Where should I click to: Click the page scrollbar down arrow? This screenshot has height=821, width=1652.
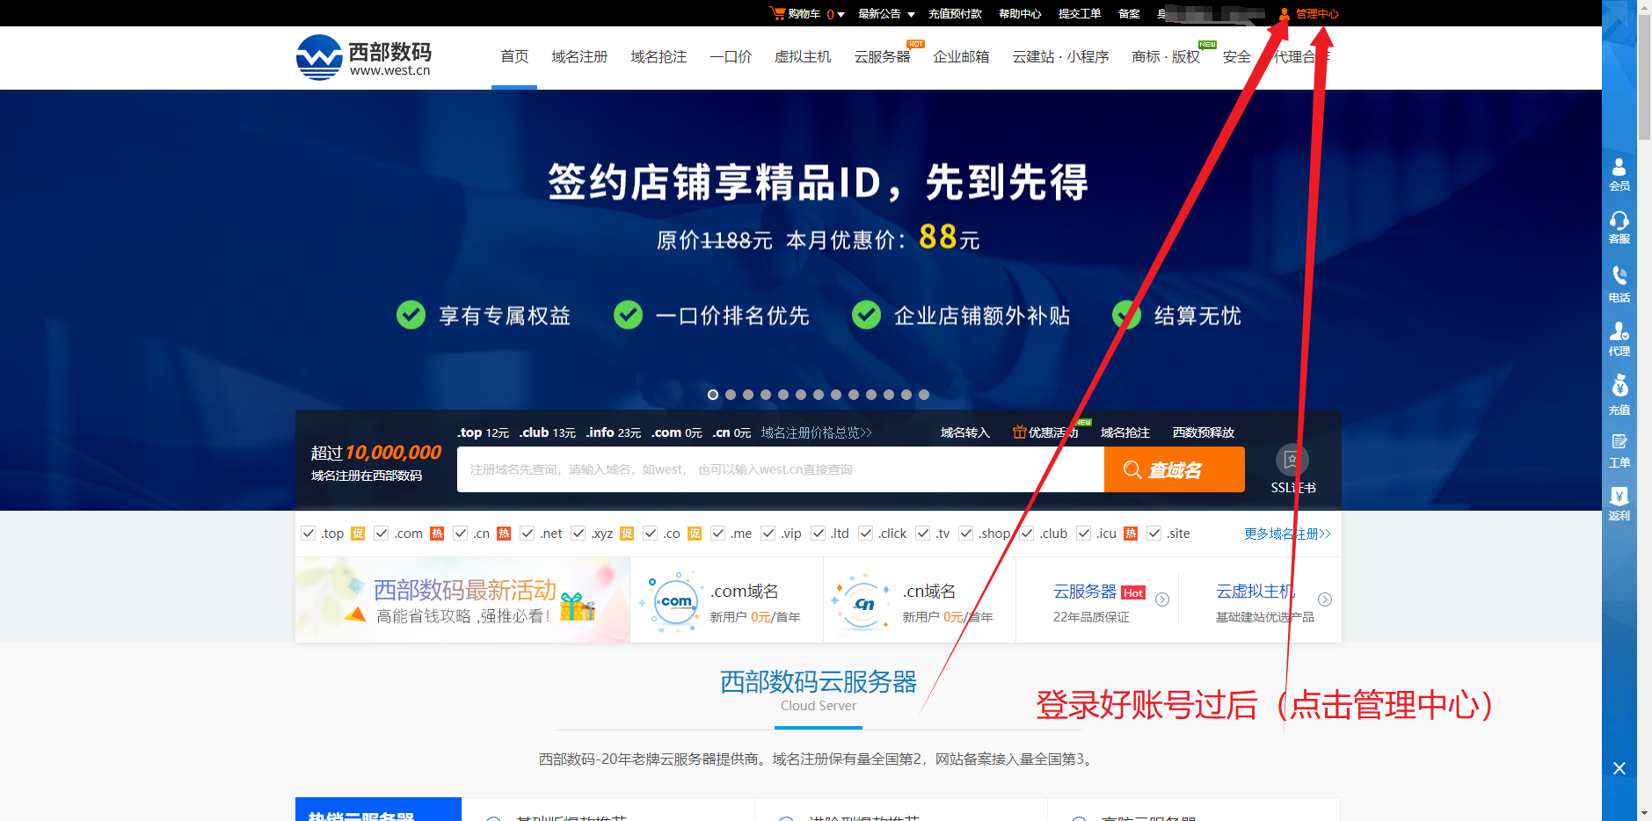coord(1644,813)
